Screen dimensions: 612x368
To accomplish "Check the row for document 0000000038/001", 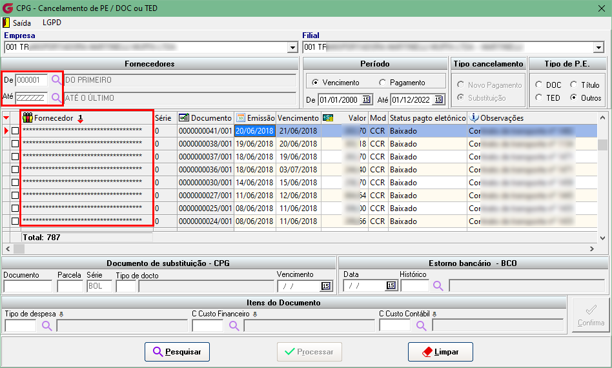I will 15,143.
